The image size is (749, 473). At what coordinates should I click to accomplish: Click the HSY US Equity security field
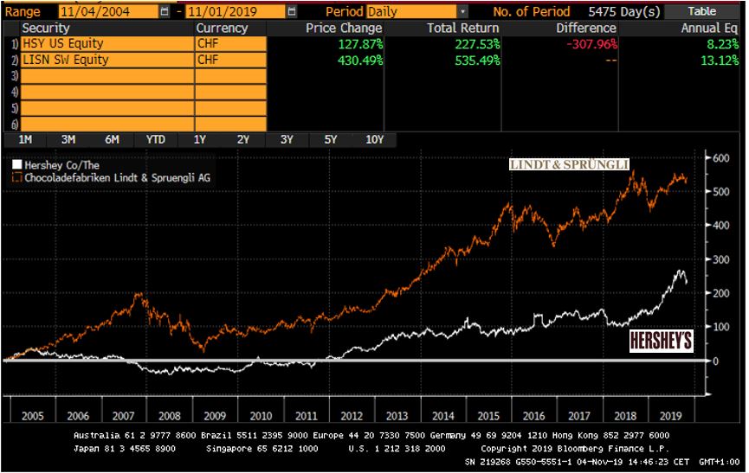[107, 44]
